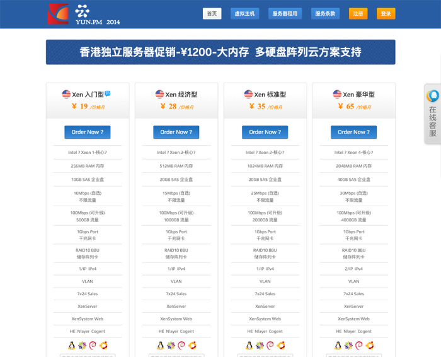Open the 服务条款 terms page
The image size is (441, 357).
pos(326,13)
